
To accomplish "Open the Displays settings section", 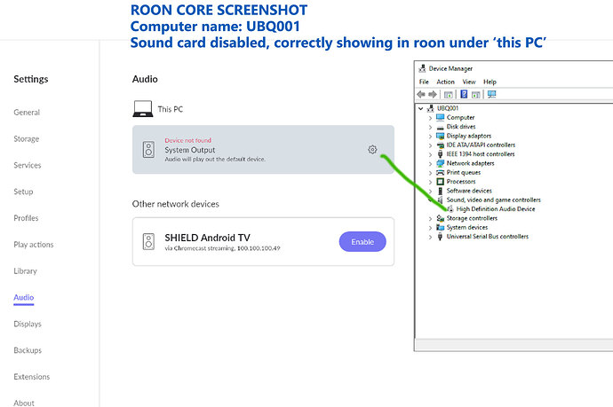I will pos(28,324).
